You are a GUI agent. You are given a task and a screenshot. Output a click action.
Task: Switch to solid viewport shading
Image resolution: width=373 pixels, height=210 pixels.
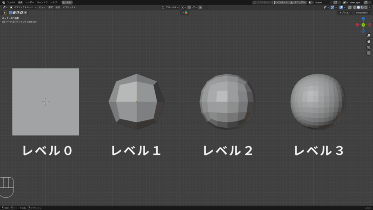[358, 7]
